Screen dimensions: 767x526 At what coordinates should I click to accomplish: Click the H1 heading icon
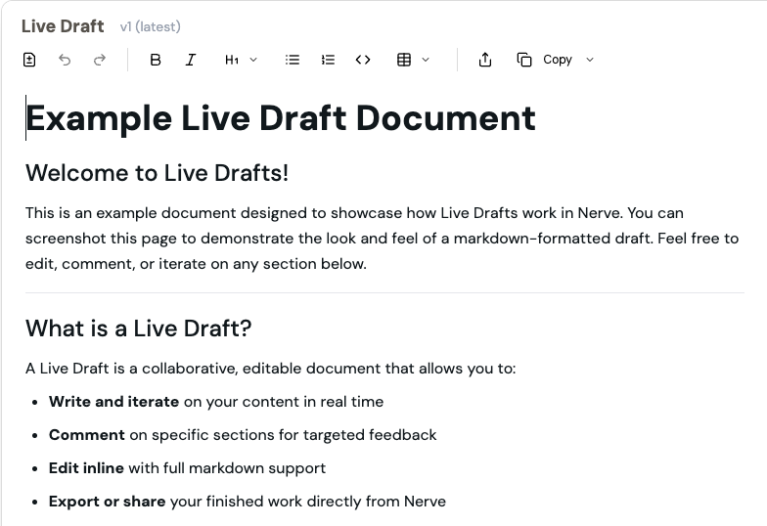(x=232, y=60)
